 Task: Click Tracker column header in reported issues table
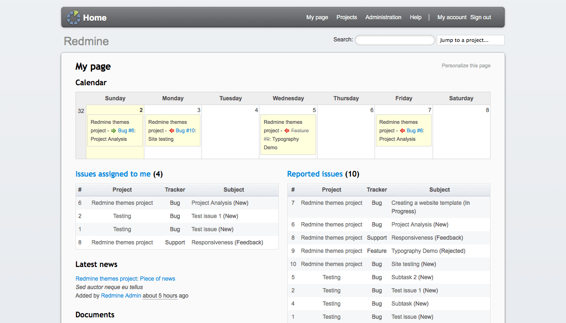point(377,190)
